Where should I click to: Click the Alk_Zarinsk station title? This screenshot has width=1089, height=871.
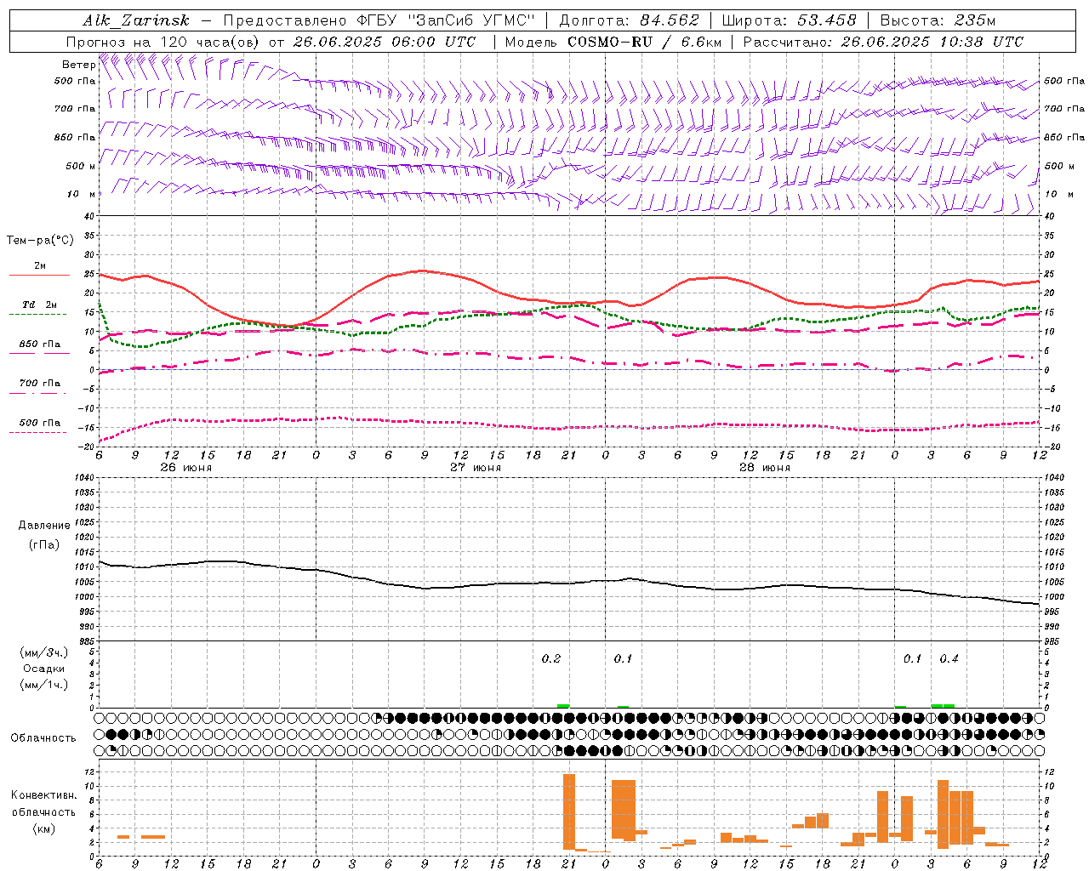pos(136,20)
